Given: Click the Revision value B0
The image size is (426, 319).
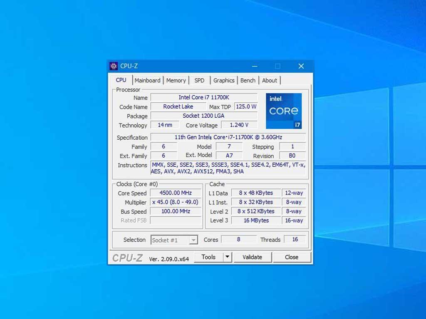Looking at the screenshot, I should coord(292,156).
